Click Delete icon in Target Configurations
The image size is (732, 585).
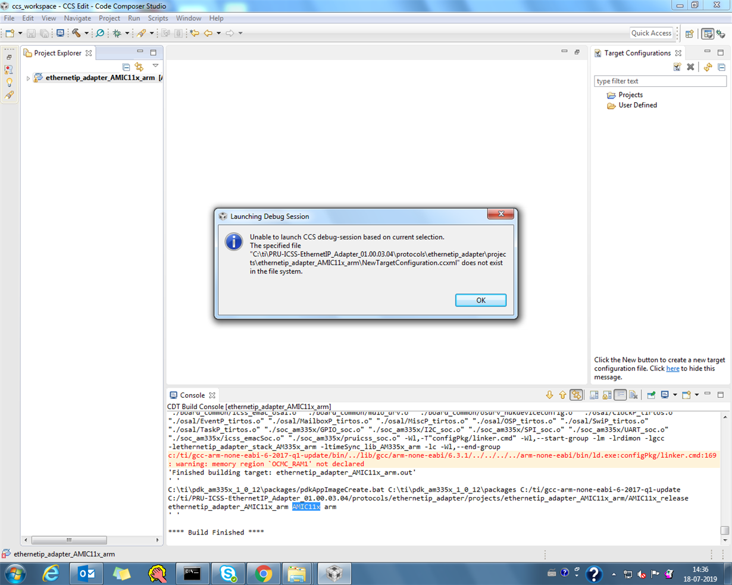pos(690,67)
